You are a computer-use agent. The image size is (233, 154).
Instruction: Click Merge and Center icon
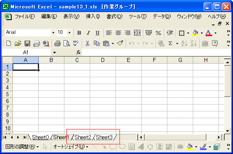click(x=137, y=33)
